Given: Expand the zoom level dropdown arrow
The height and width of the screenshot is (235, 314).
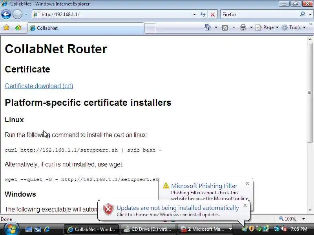Looking at the screenshot, I should [x=303, y=219].
